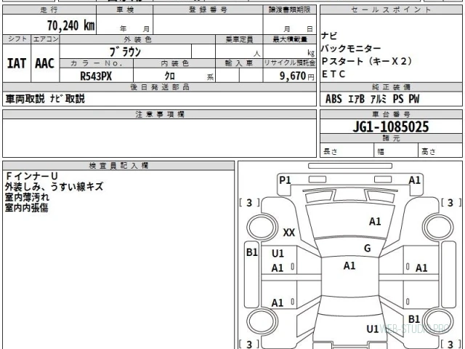Click the ABS エアB アルミ PS PW equipment line
The image size is (465, 349).
(x=373, y=99)
